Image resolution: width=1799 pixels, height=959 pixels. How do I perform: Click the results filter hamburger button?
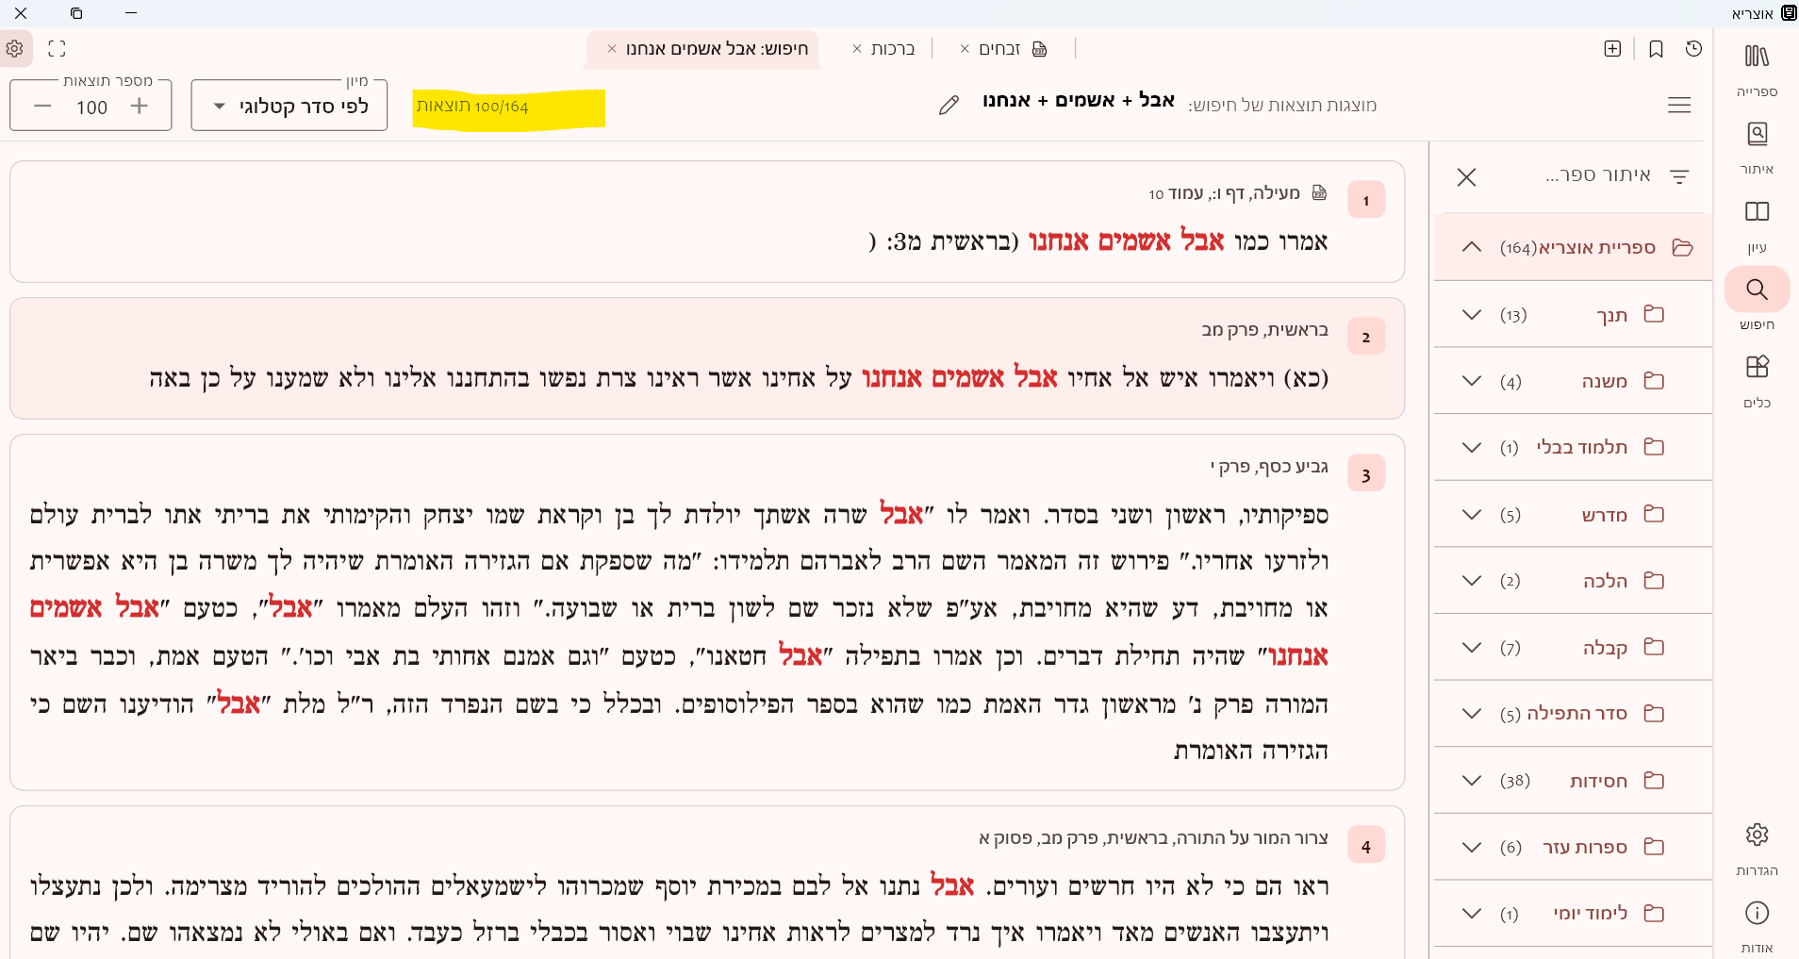click(1680, 105)
